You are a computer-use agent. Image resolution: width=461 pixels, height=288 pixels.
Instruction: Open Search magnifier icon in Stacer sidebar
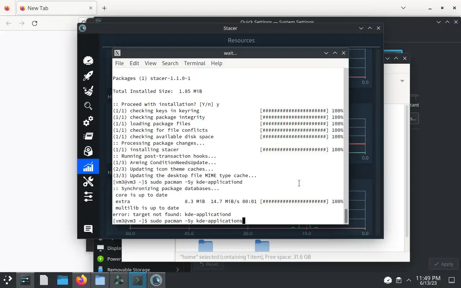point(88,105)
